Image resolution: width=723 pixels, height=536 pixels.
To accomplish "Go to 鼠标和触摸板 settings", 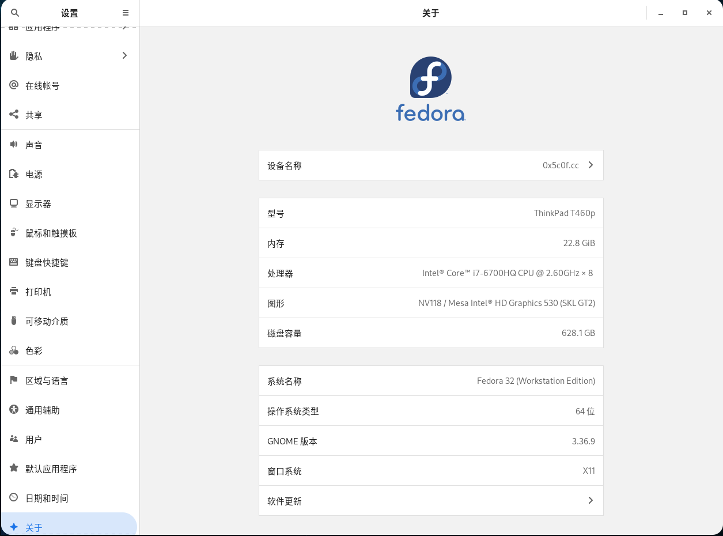I will 70,233.
